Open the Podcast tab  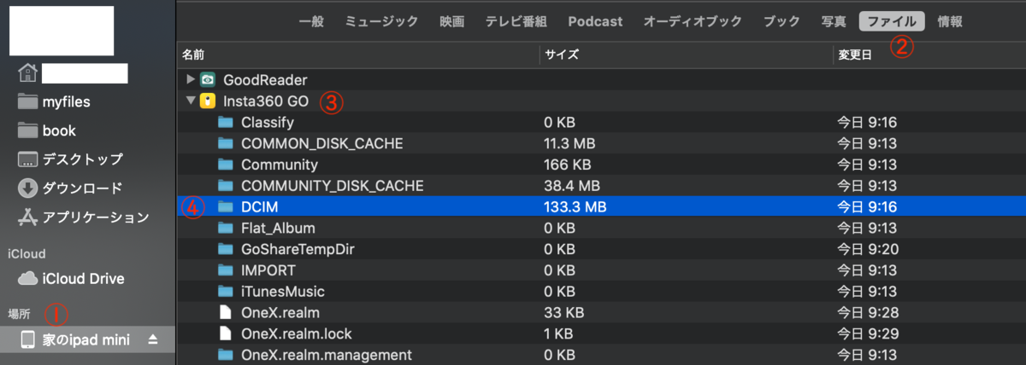595,21
